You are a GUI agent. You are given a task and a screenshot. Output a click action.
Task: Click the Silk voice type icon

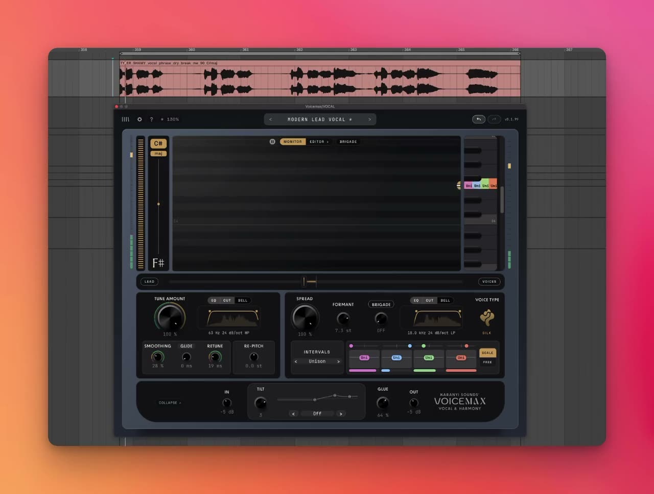point(487,318)
